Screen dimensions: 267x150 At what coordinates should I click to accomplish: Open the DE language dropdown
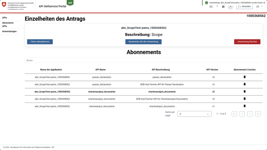pyautogui.click(x=260, y=7)
